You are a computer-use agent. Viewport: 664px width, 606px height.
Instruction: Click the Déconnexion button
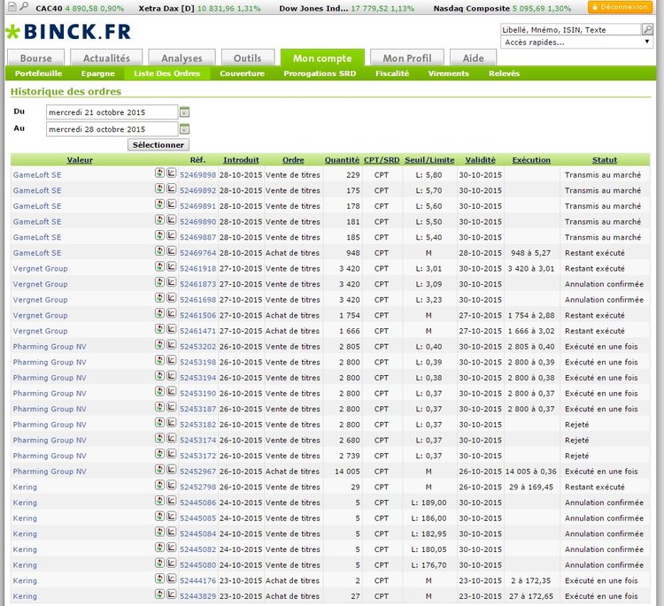pyautogui.click(x=620, y=7)
